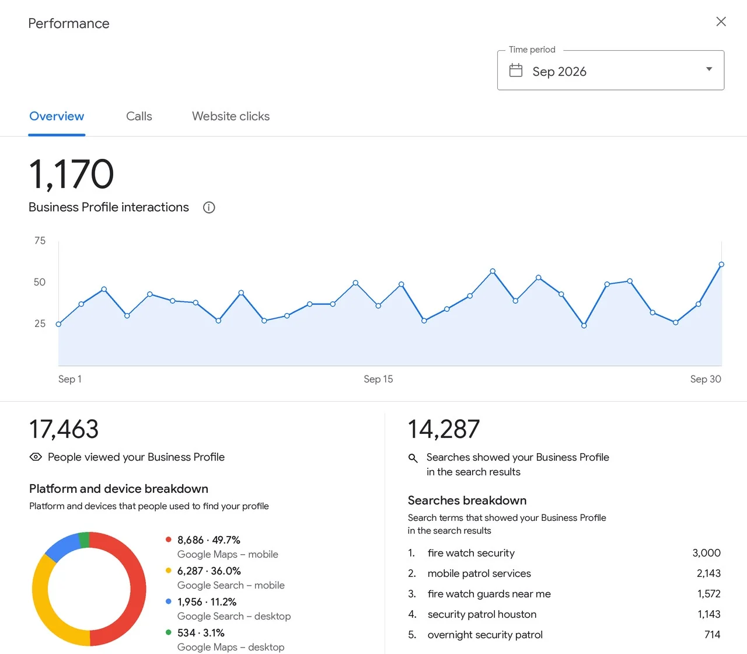
Task: Click the 714 search count value
Action: 713,635
